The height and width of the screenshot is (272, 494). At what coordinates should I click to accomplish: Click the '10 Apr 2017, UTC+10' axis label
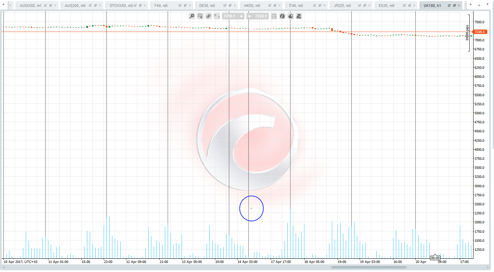click(x=20, y=262)
